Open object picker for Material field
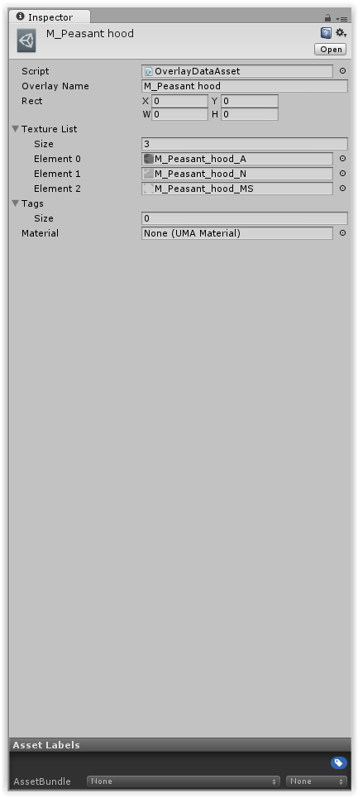The height and width of the screenshot is (798, 358). (343, 233)
